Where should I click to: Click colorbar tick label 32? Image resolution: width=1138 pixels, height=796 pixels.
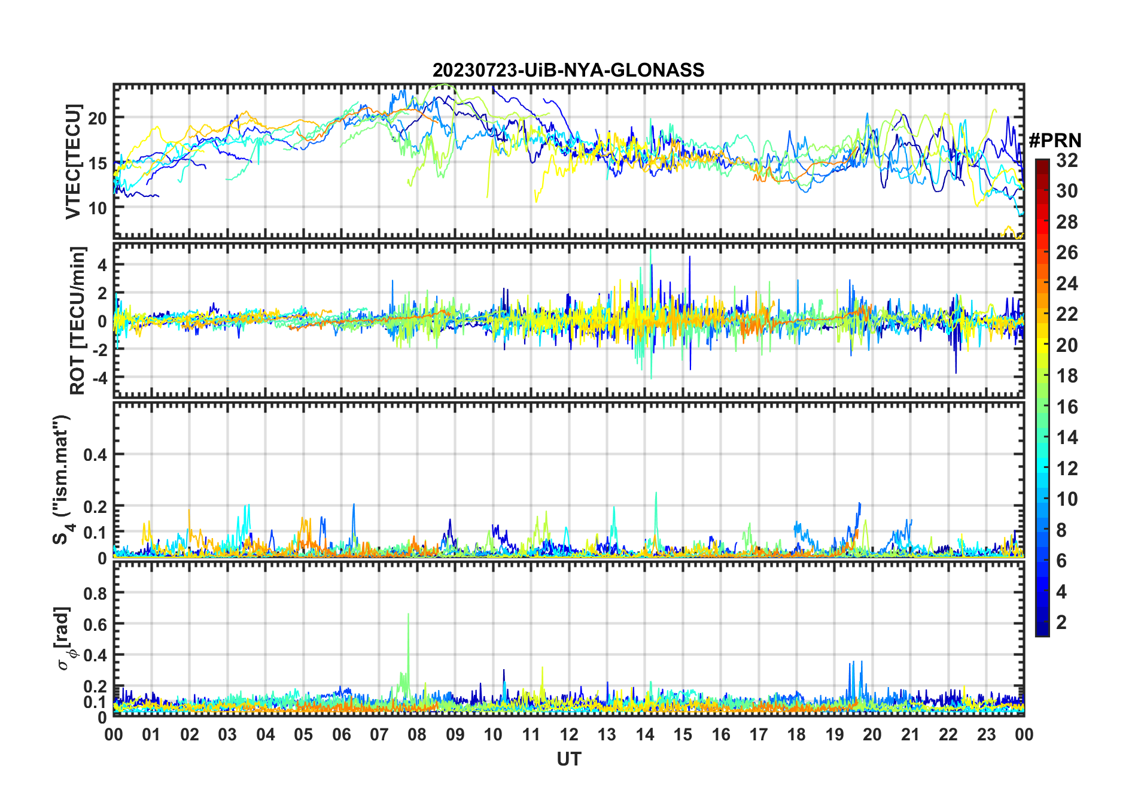tap(1067, 160)
